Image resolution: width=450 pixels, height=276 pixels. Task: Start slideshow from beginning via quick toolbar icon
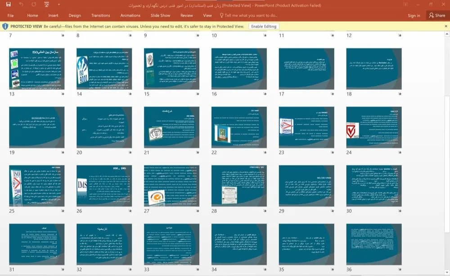tap(46, 4)
